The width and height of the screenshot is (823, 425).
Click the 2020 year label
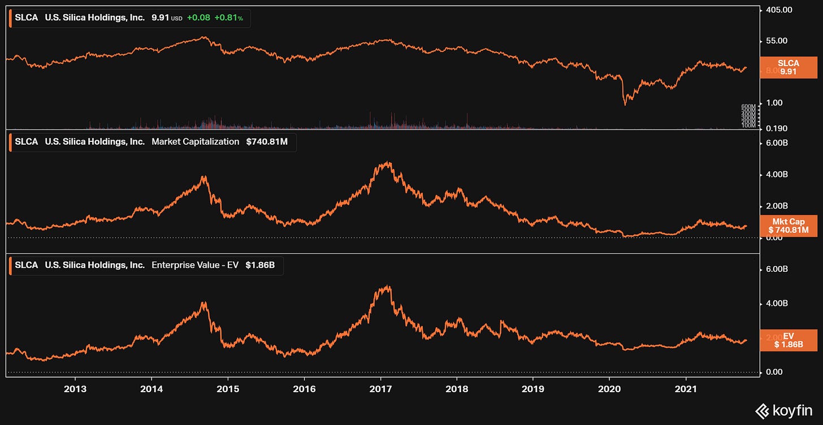pyautogui.click(x=609, y=389)
